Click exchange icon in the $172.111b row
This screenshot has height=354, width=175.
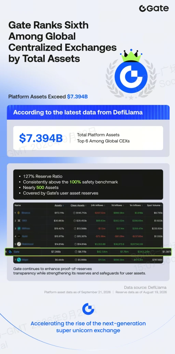19,213
